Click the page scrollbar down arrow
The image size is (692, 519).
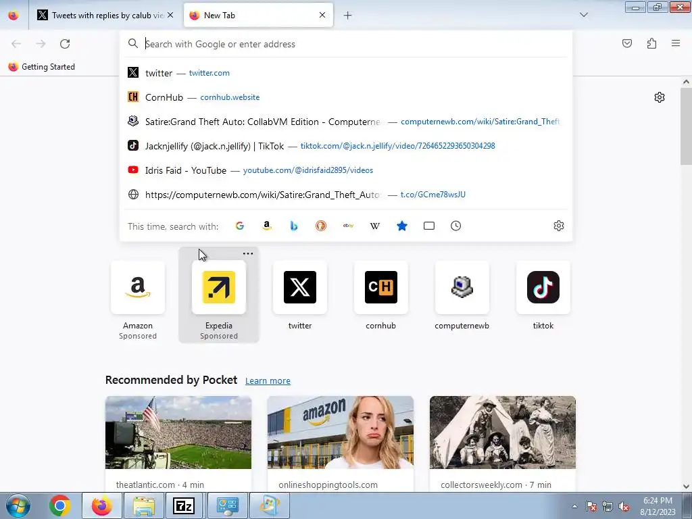coord(686,487)
